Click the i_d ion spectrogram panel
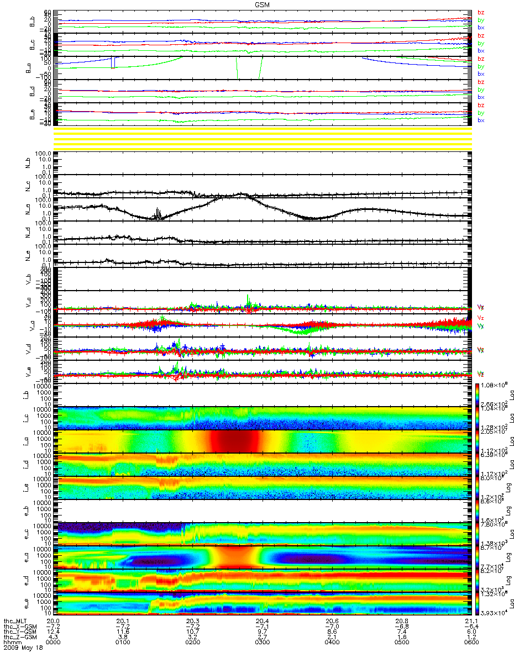Image resolution: width=514 pixels, height=663 pixels. [x=263, y=464]
